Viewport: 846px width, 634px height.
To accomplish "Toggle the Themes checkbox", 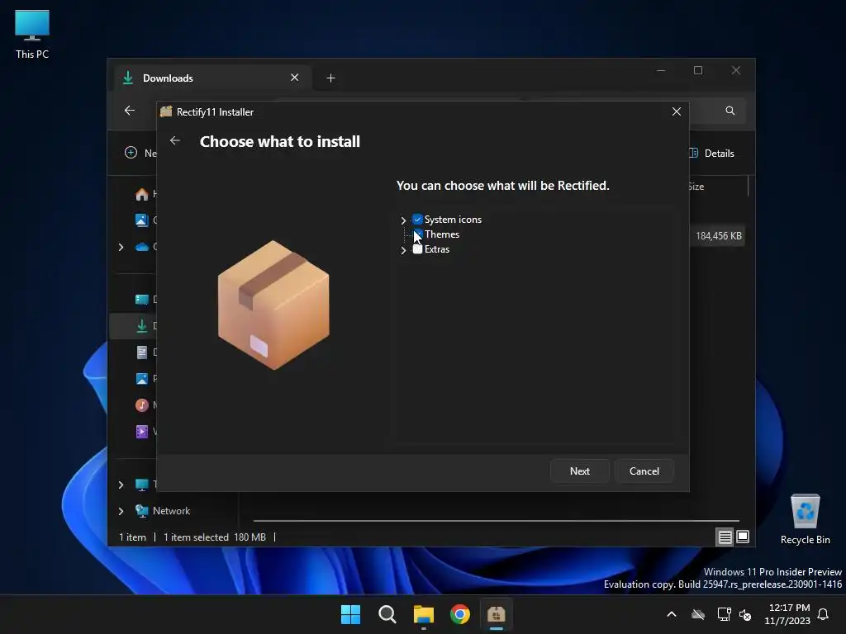I will (x=417, y=234).
